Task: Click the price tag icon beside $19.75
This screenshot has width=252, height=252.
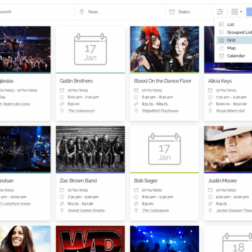Action: [x=210, y=204]
